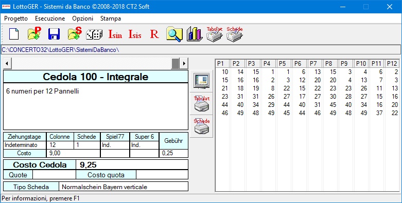Click the Spiel77 header cell
402x203 pixels.
(115, 137)
